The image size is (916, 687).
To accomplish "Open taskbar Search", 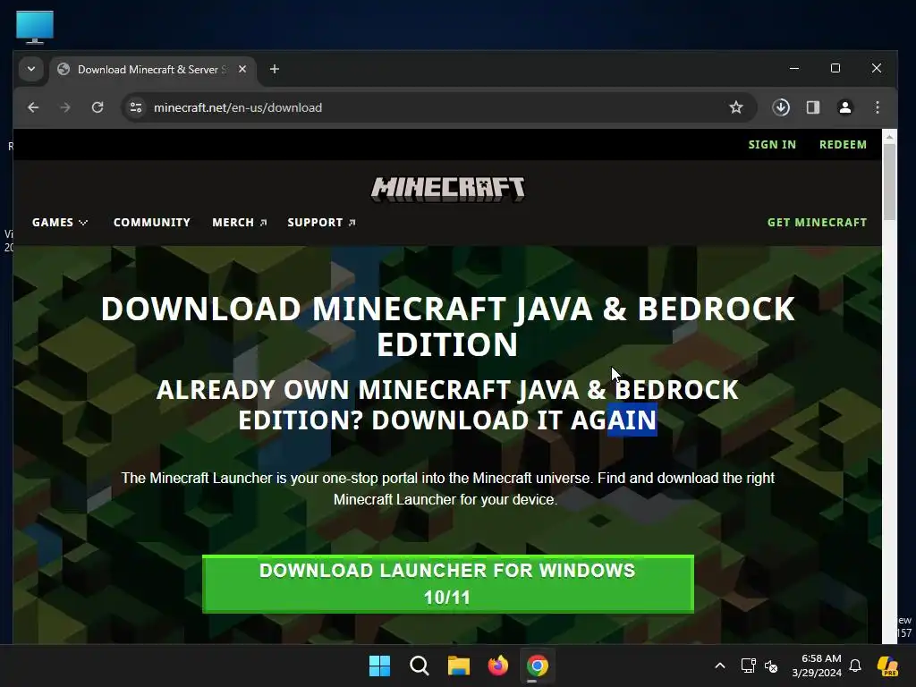I will click(419, 666).
